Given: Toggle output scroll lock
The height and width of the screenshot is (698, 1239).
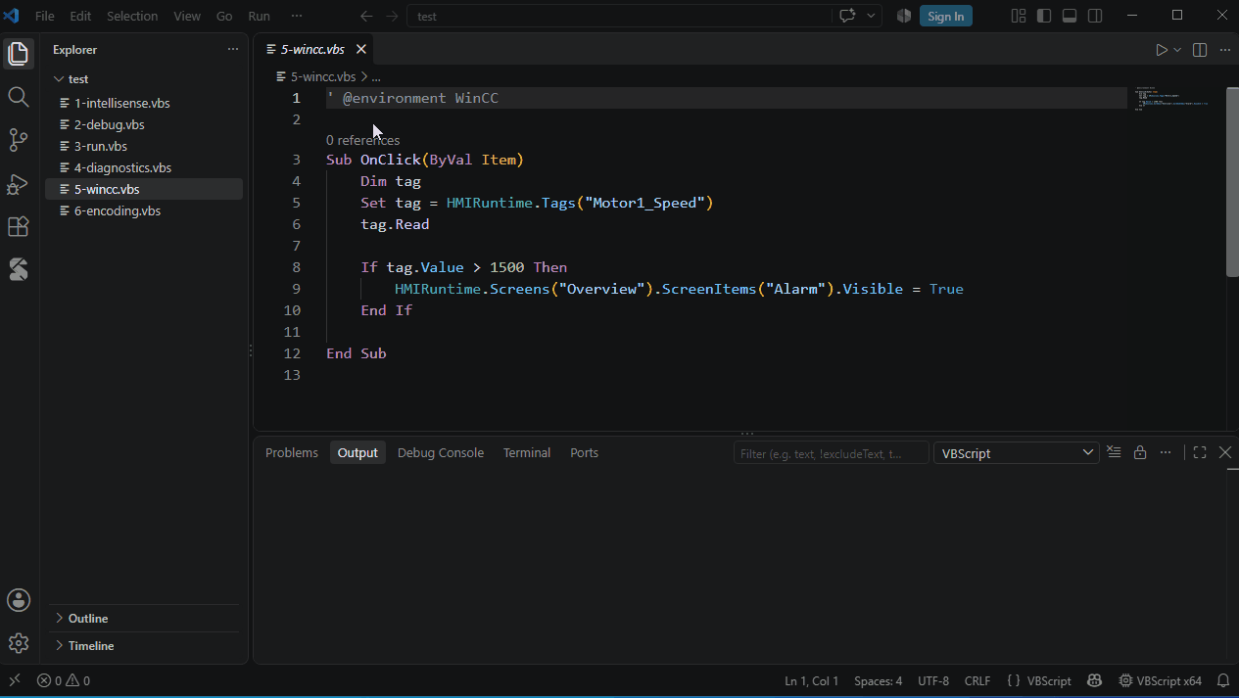Looking at the screenshot, I should point(1140,452).
